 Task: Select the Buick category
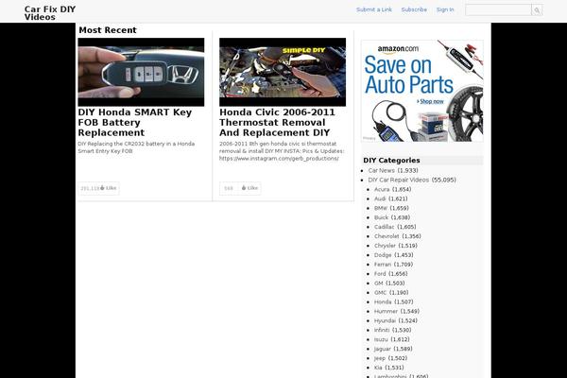coord(381,217)
